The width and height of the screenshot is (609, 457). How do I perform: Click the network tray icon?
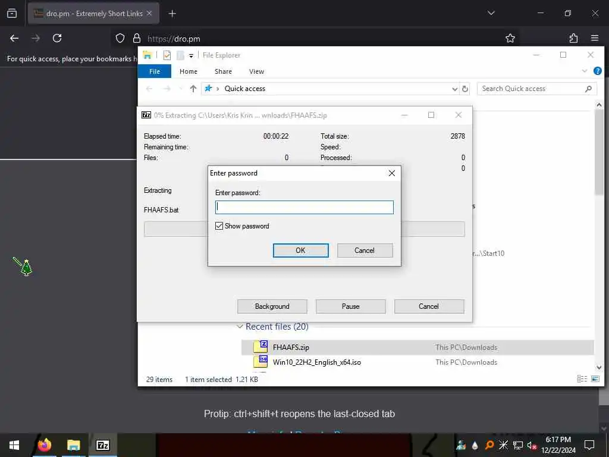[x=518, y=445]
